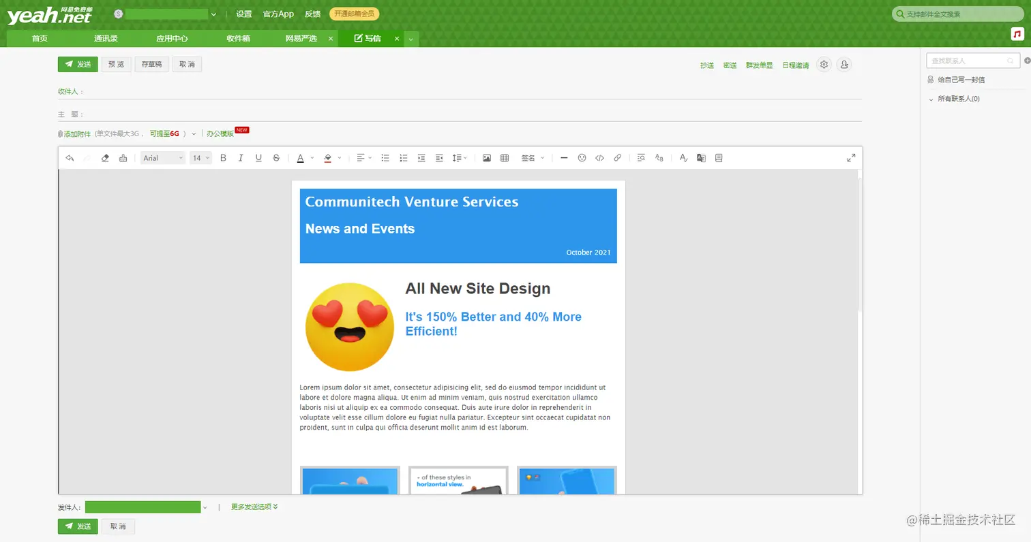1031x542 pixels.
Task: Open the font size 14 dropdown
Action: (200, 158)
